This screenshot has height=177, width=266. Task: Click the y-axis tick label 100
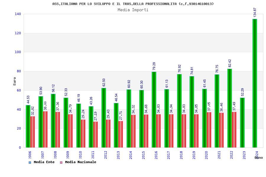[x=18, y=52]
